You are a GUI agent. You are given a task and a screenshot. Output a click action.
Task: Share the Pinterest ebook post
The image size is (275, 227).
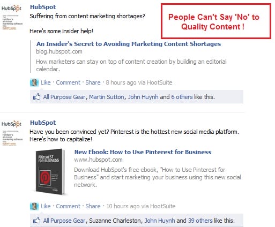93,206
